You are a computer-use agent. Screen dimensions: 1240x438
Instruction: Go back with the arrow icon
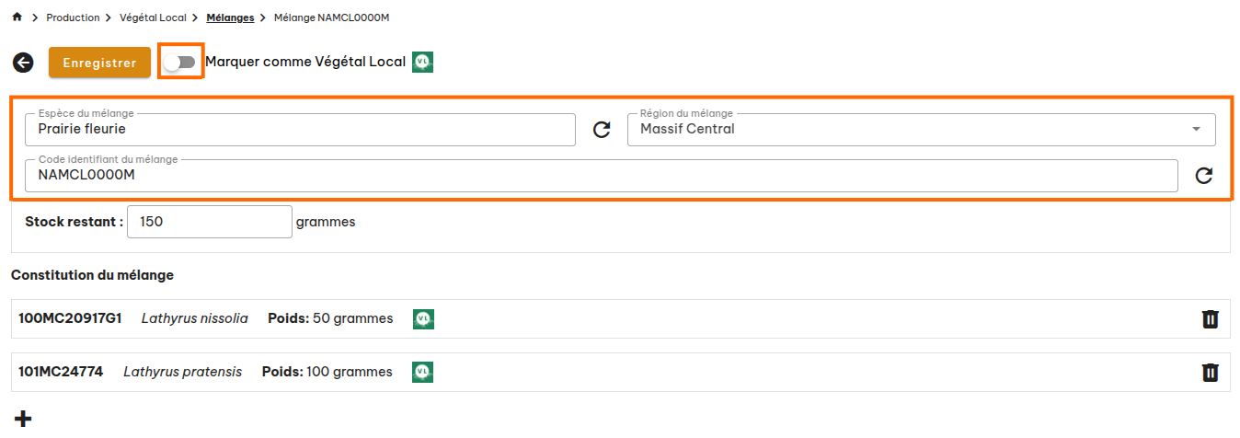click(23, 63)
